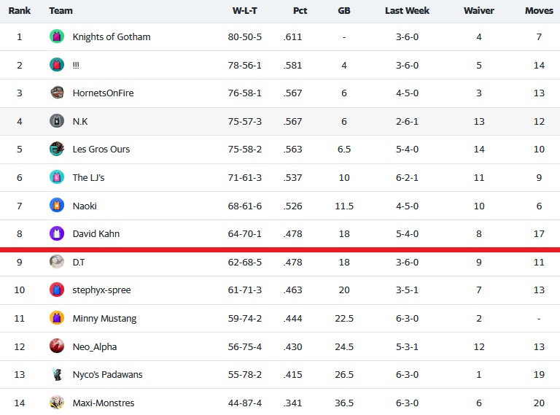560x415 pixels.
Task: Follow the D.T team name link
Action: tap(79, 262)
